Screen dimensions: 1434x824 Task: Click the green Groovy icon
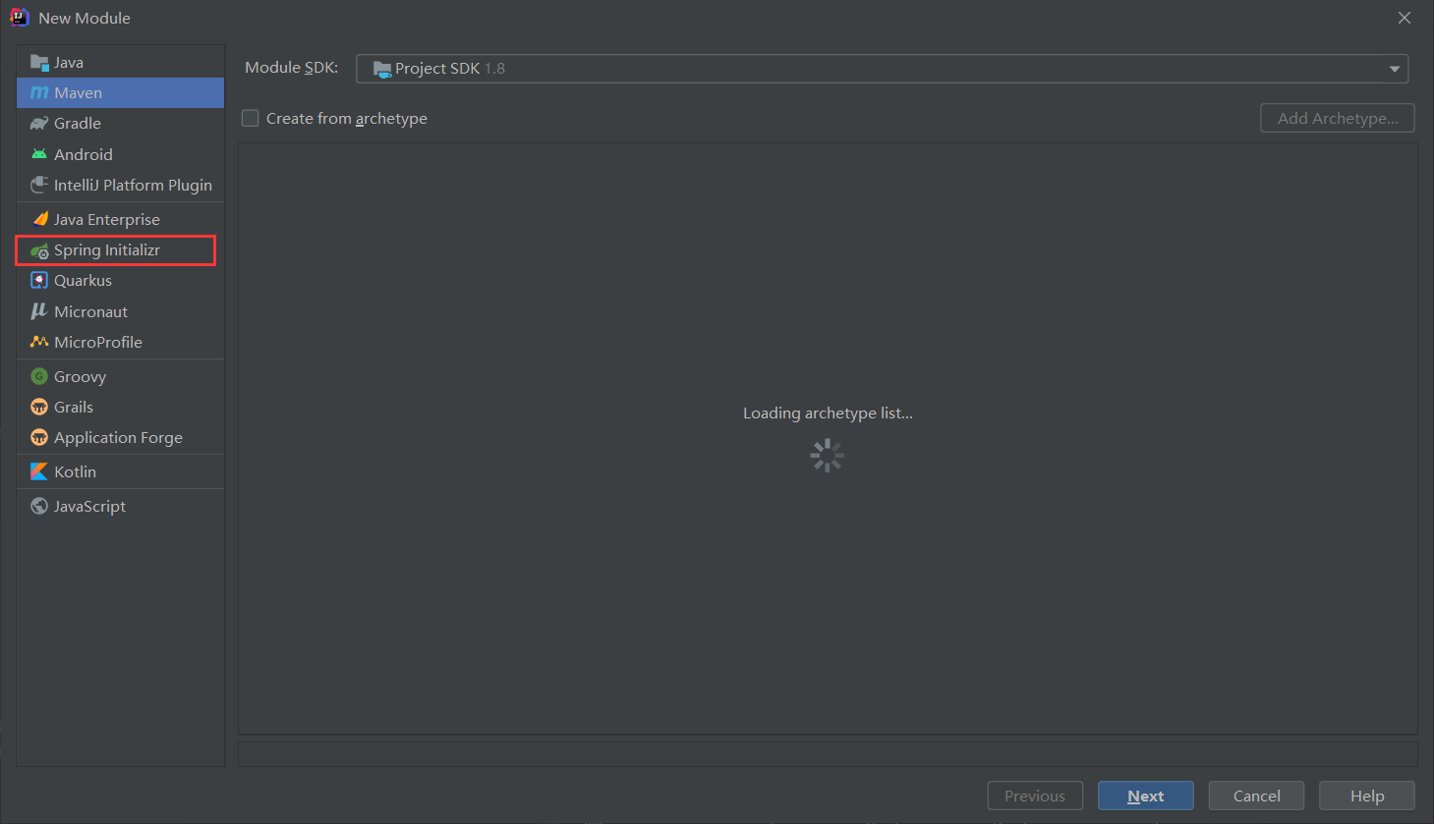point(39,376)
